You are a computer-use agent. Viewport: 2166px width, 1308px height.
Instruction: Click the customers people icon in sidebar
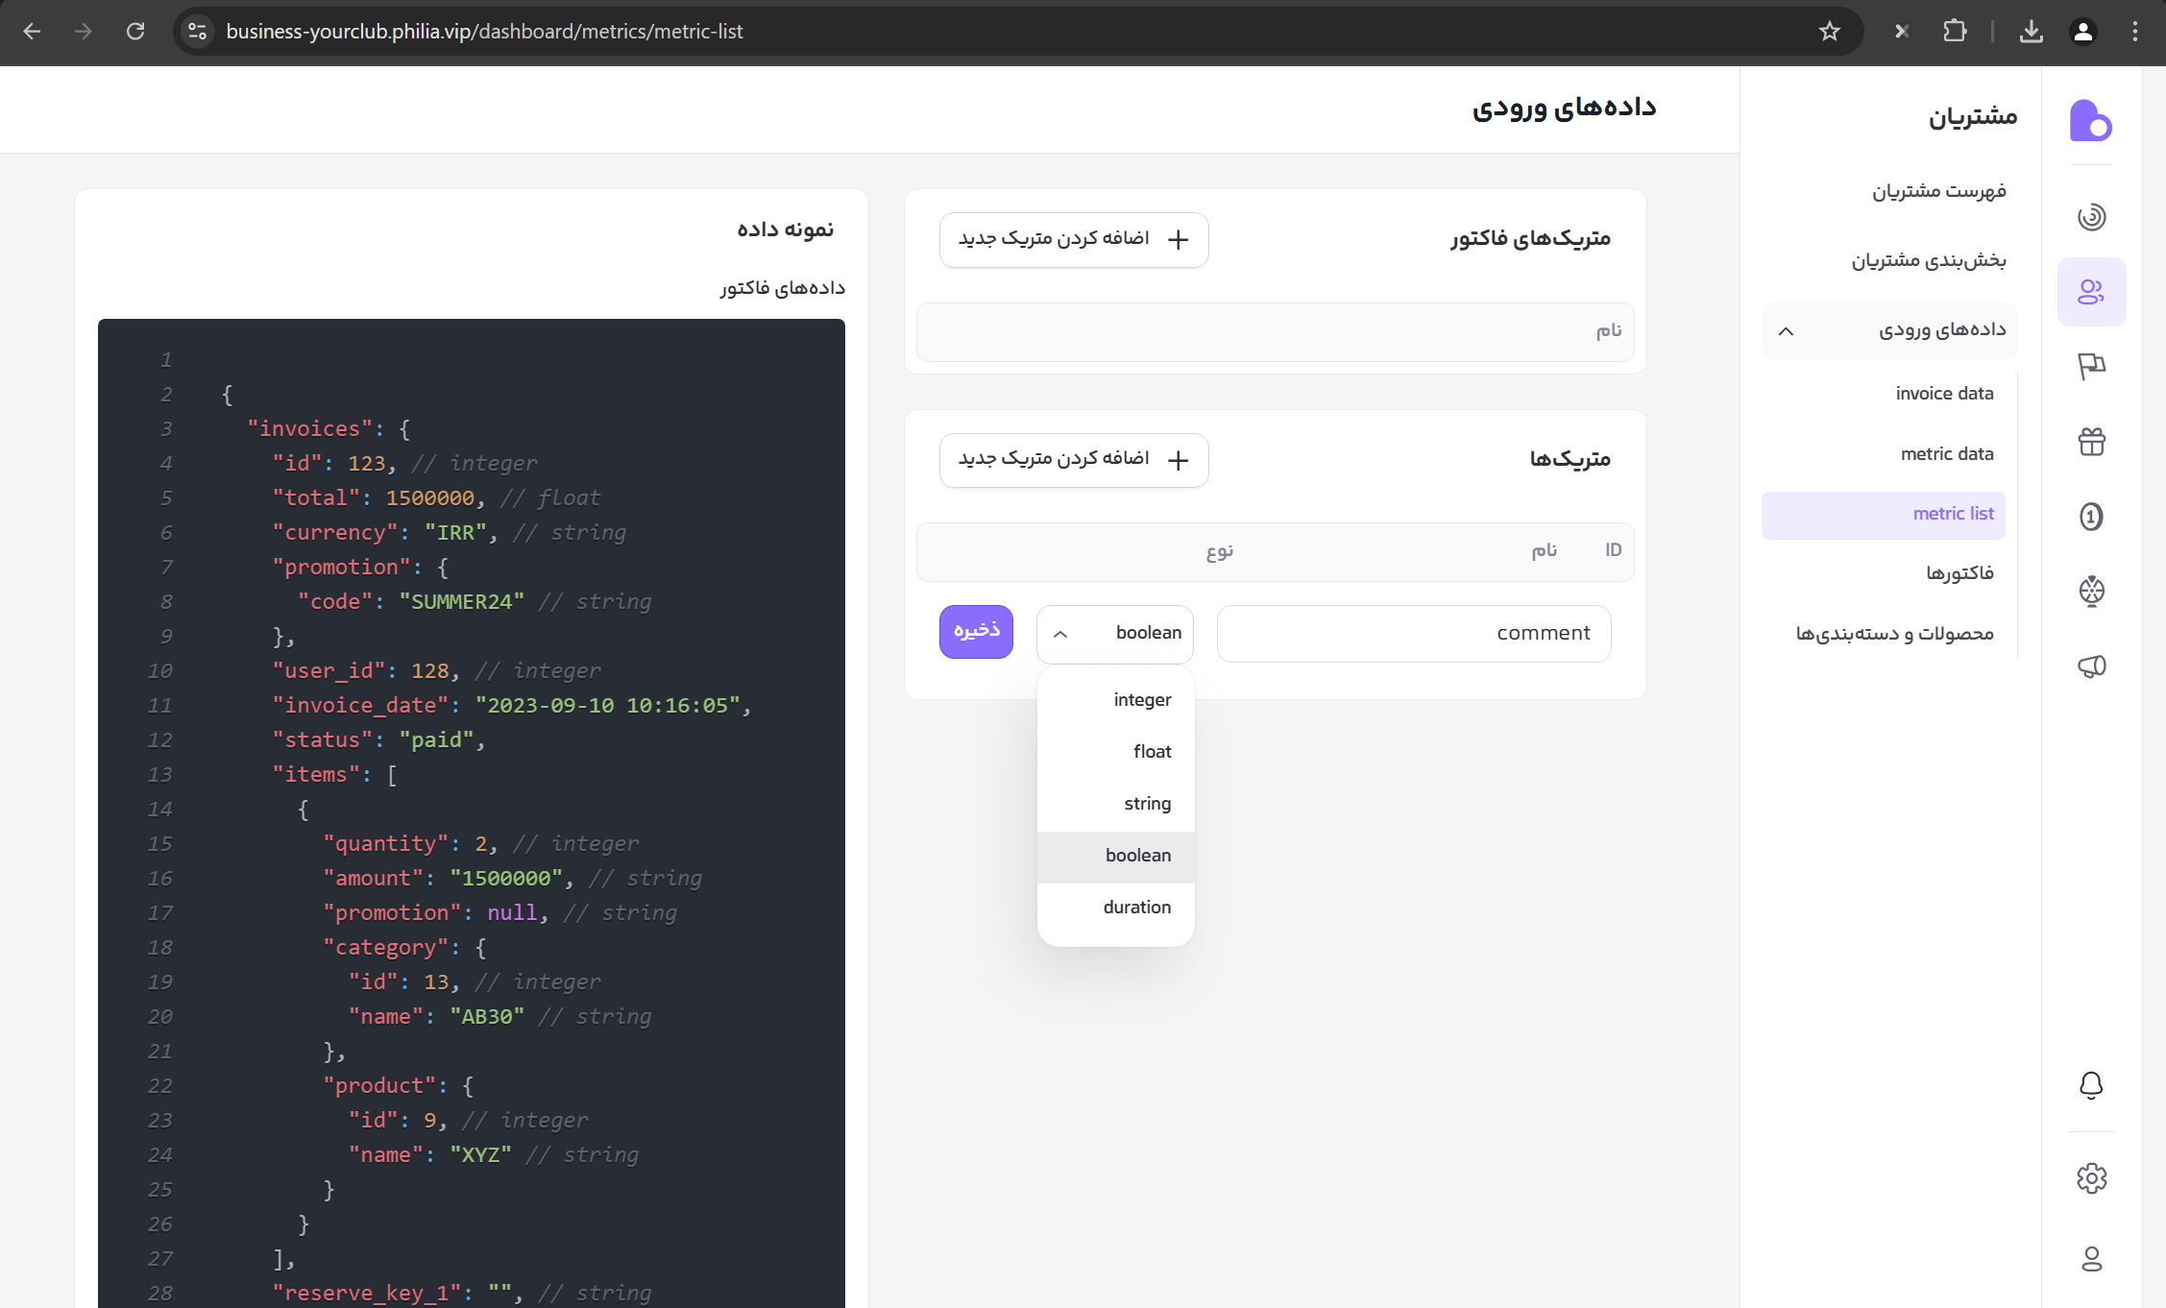pyautogui.click(x=2091, y=292)
